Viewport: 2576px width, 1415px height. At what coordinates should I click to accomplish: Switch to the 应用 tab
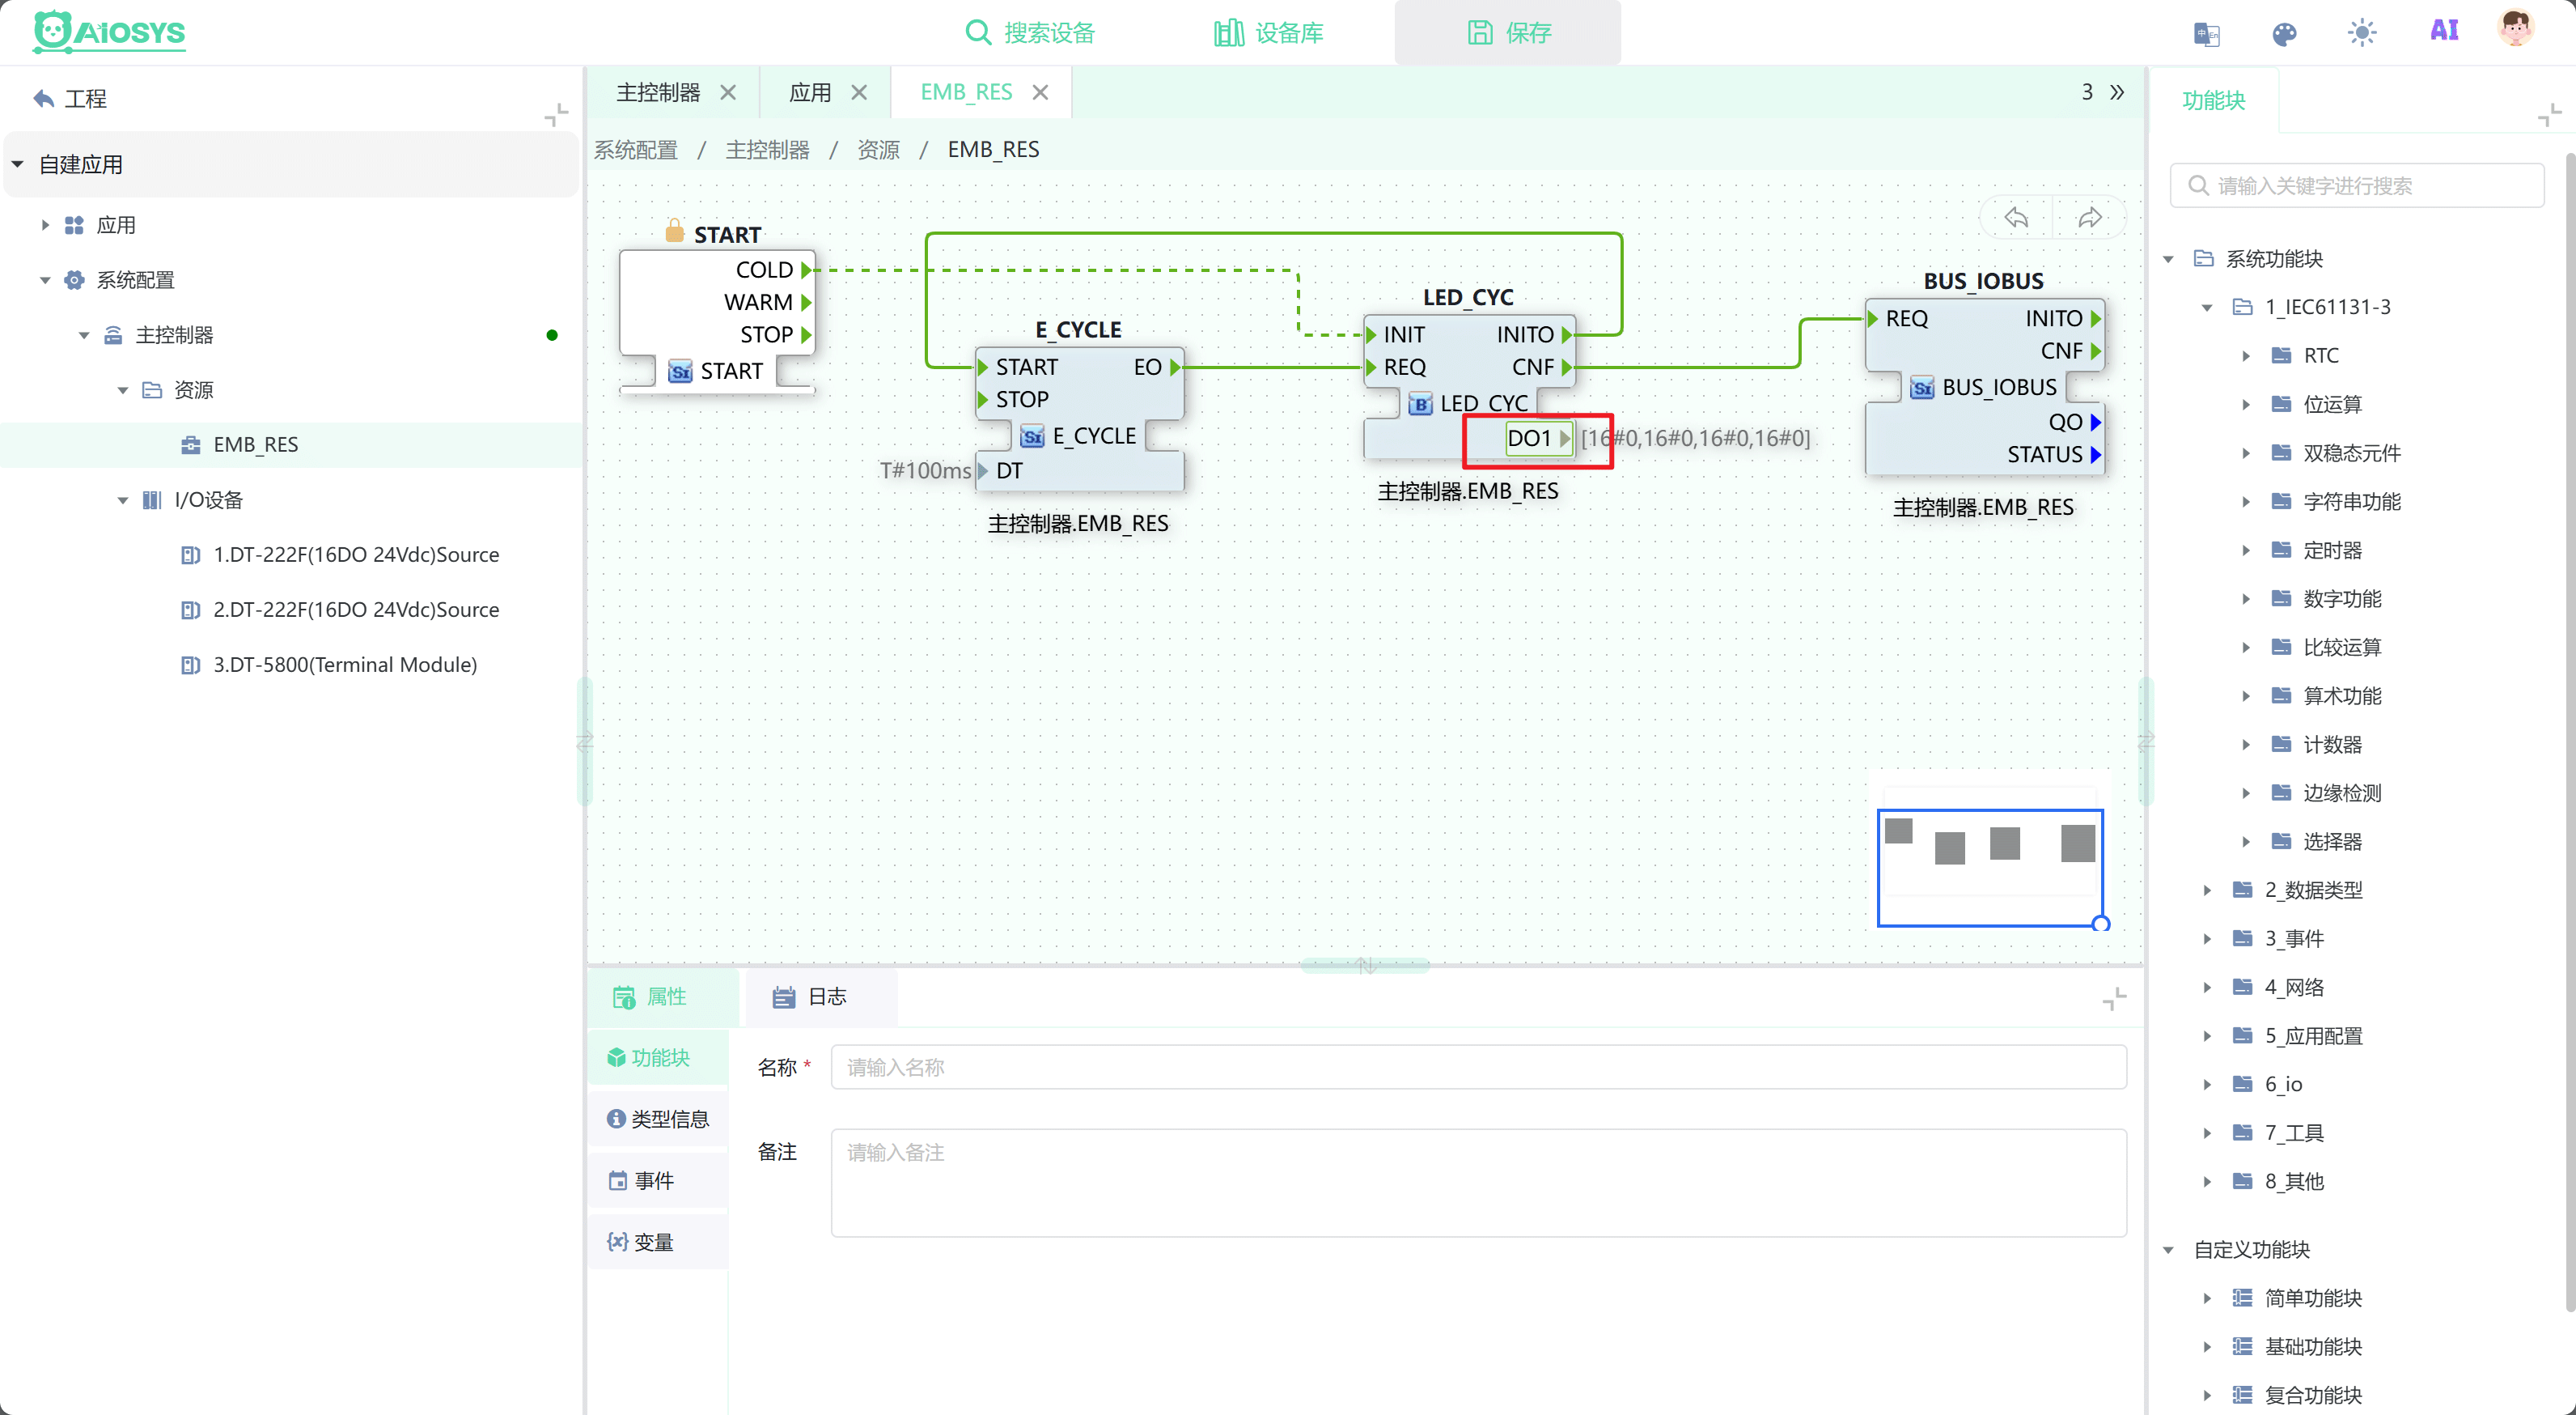click(810, 92)
